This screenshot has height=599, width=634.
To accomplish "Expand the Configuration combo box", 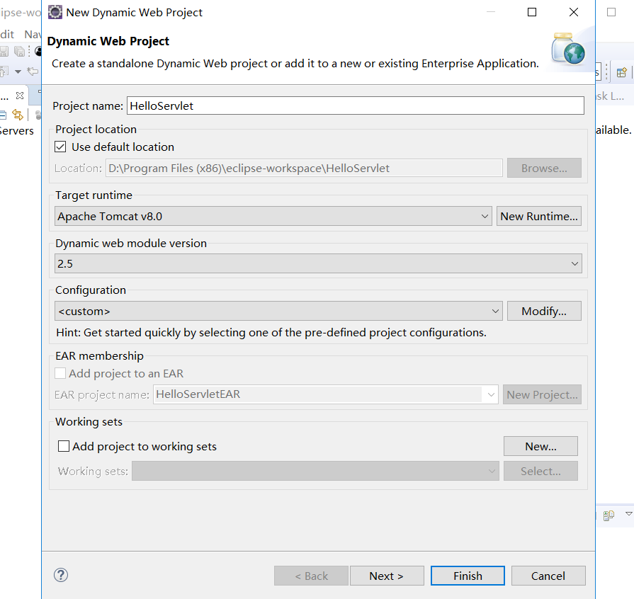I will click(278, 312).
